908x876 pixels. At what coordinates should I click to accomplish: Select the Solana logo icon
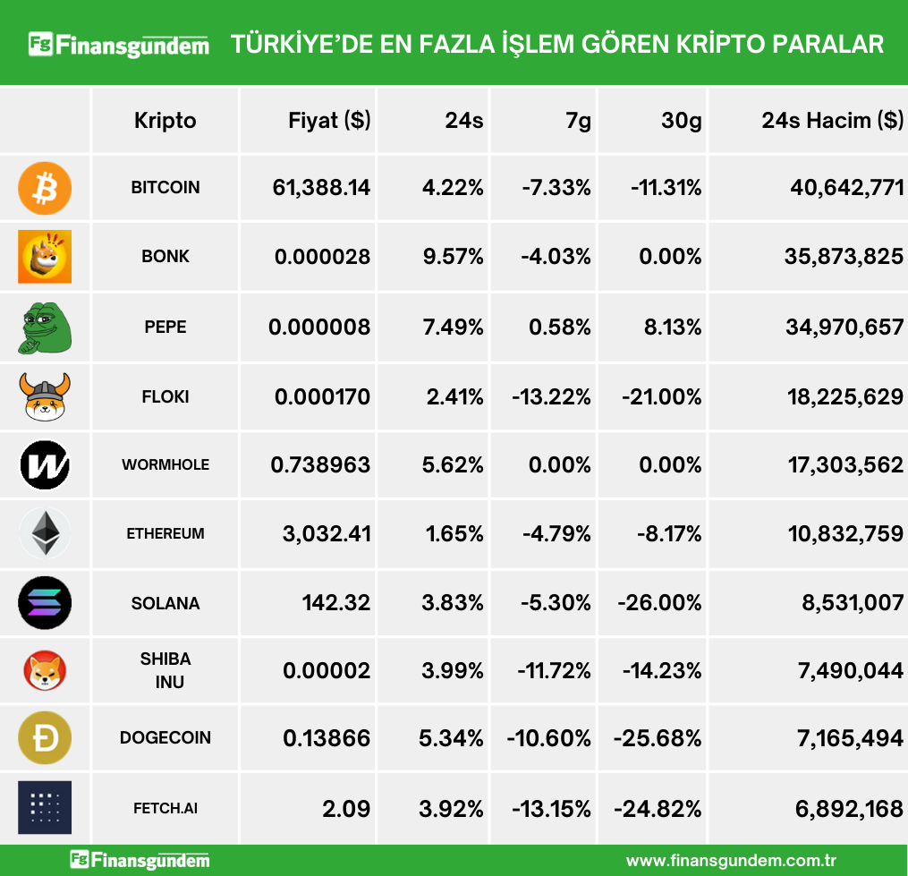(x=45, y=603)
